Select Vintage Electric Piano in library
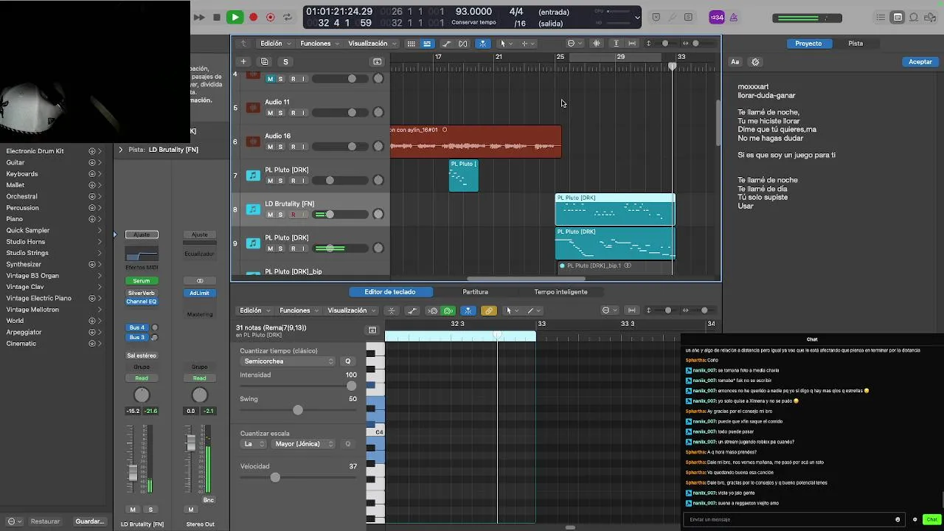 (39, 298)
